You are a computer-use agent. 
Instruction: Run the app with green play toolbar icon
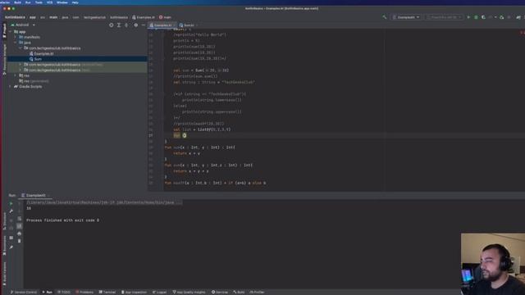pyautogui.click(x=468, y=17)
